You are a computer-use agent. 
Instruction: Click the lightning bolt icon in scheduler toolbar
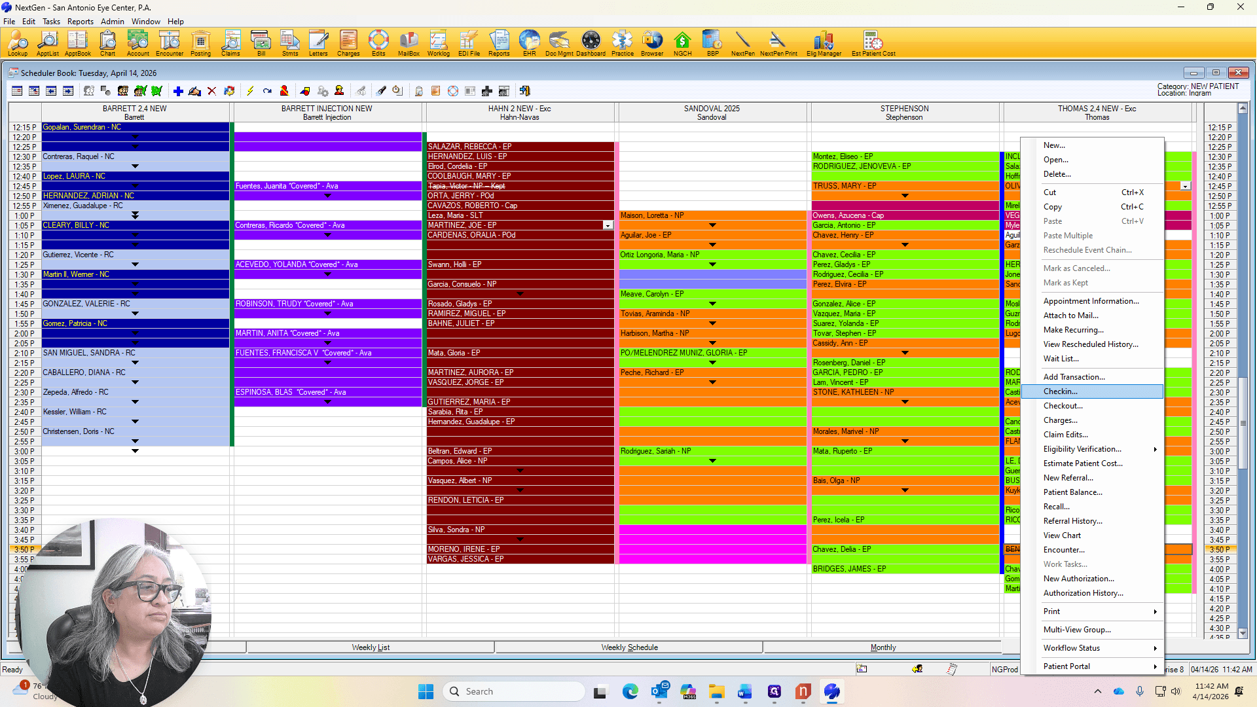(250, 91)
